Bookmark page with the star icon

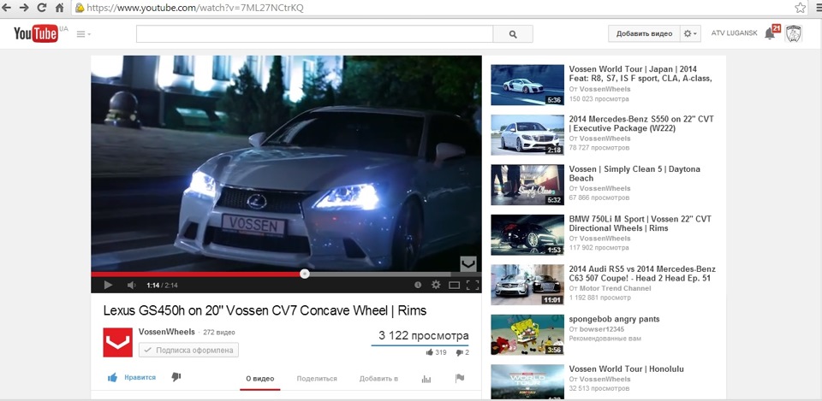click(800, 8)
